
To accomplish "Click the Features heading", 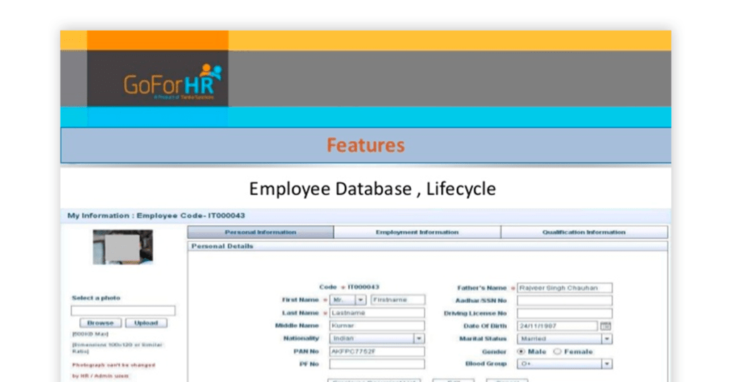I will point(365,145).
